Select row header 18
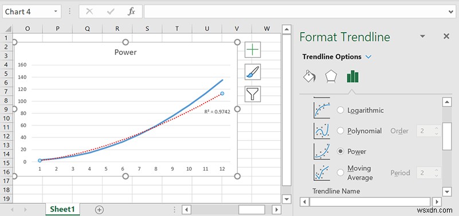Screen dimensions: 459x216 tap(6, 190)
